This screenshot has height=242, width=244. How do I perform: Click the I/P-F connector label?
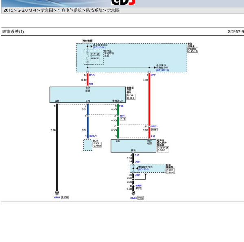[153, 75]
